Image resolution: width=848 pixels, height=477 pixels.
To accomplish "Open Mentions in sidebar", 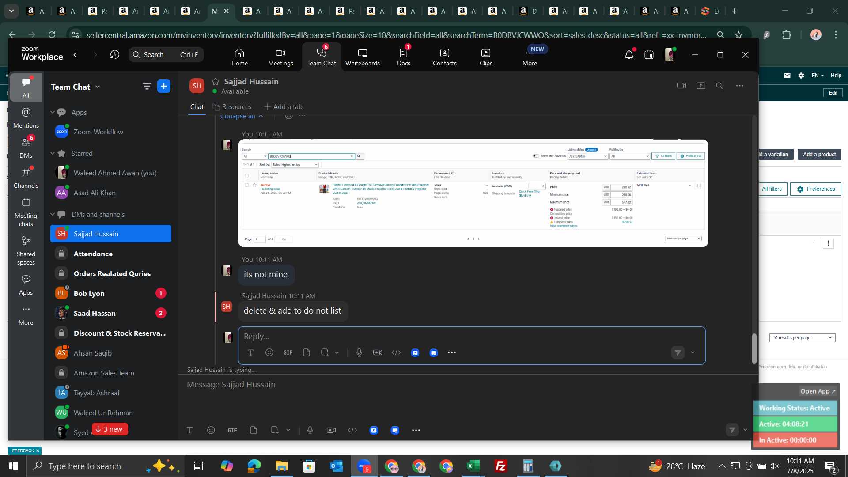I will tap(26, 117).
